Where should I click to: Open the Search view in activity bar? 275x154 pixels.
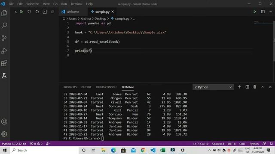click(4, 26)
